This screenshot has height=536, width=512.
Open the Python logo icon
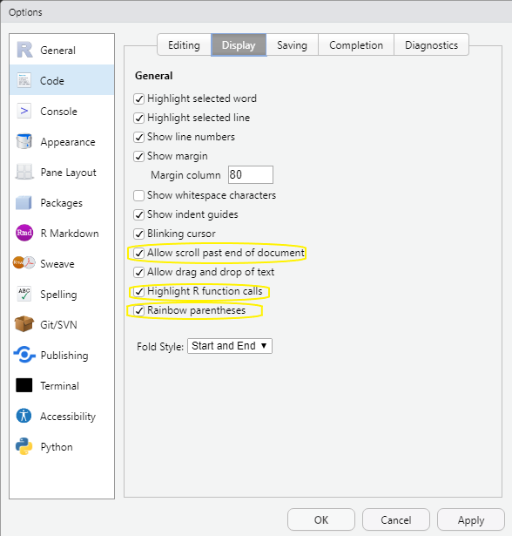pos(24,446)
